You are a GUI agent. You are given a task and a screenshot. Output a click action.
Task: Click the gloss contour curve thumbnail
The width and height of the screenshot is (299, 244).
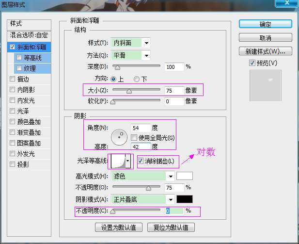(117, 161)
